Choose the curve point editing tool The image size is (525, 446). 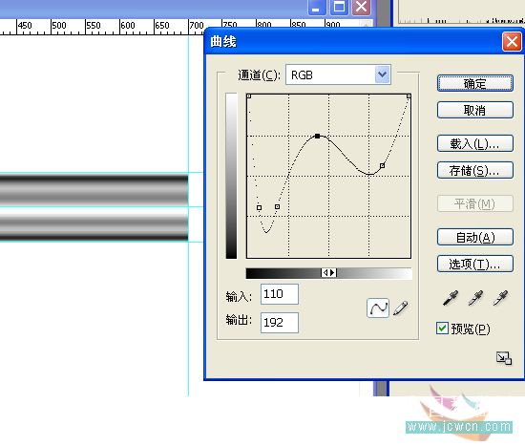point(378,308)
